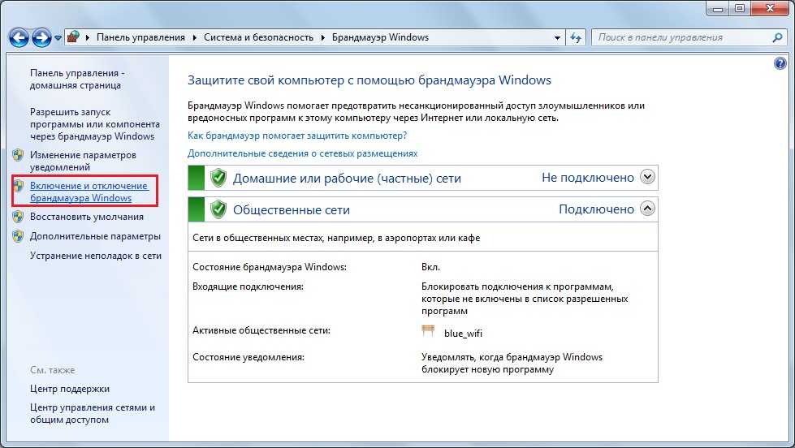795x448 pixels.
Task: Click the 'Вкл.' firewall state value
Action: (430, 267)
